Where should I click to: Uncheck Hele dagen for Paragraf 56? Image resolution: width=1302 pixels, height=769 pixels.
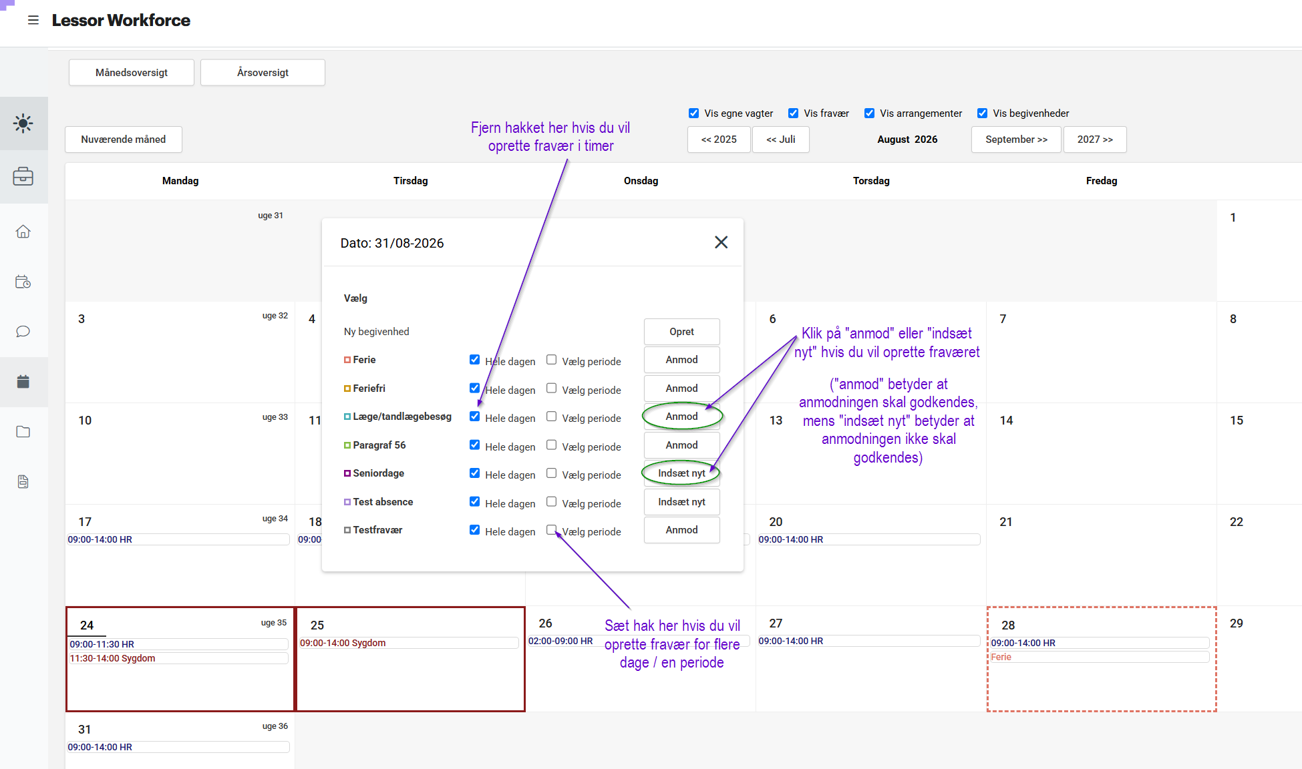(x=474, y=445)
